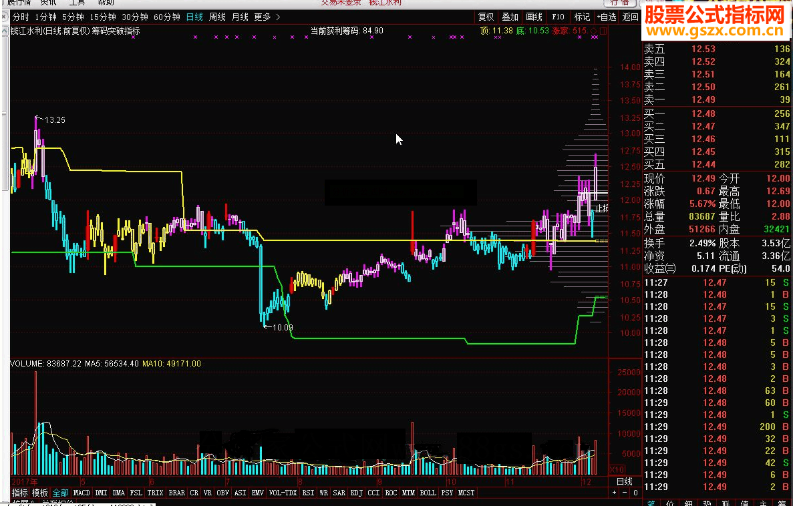Click the - zoom-out chart button
The image size is (793, 506).
625,493
